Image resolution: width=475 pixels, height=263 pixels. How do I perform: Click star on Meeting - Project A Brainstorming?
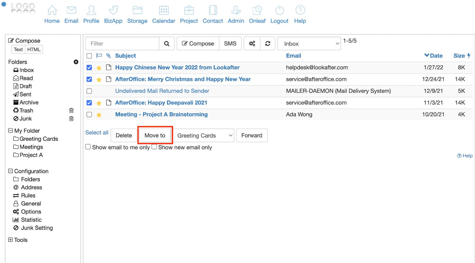pyautogui.click(x=99, y=115)
